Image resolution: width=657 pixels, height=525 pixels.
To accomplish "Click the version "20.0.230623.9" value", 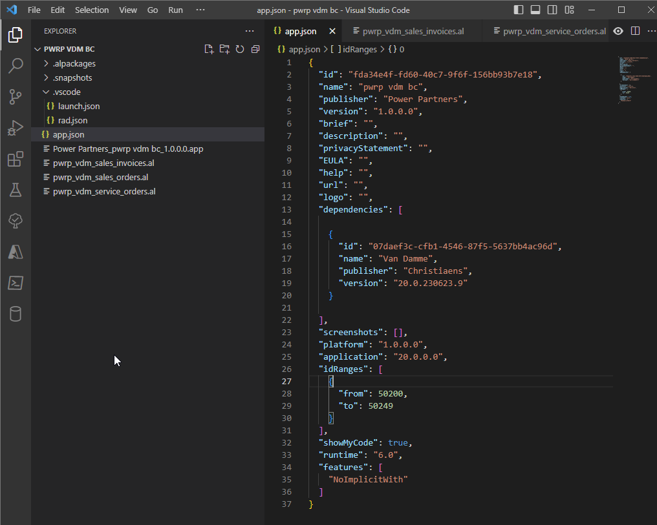I will tap(430, 283).
